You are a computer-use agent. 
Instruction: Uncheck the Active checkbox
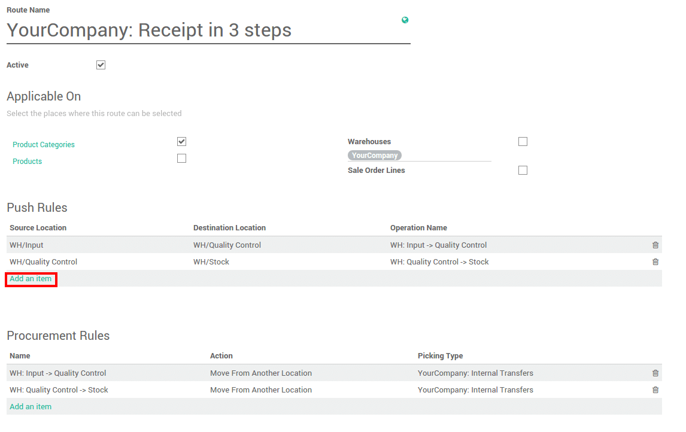click(x=101, y=65)
